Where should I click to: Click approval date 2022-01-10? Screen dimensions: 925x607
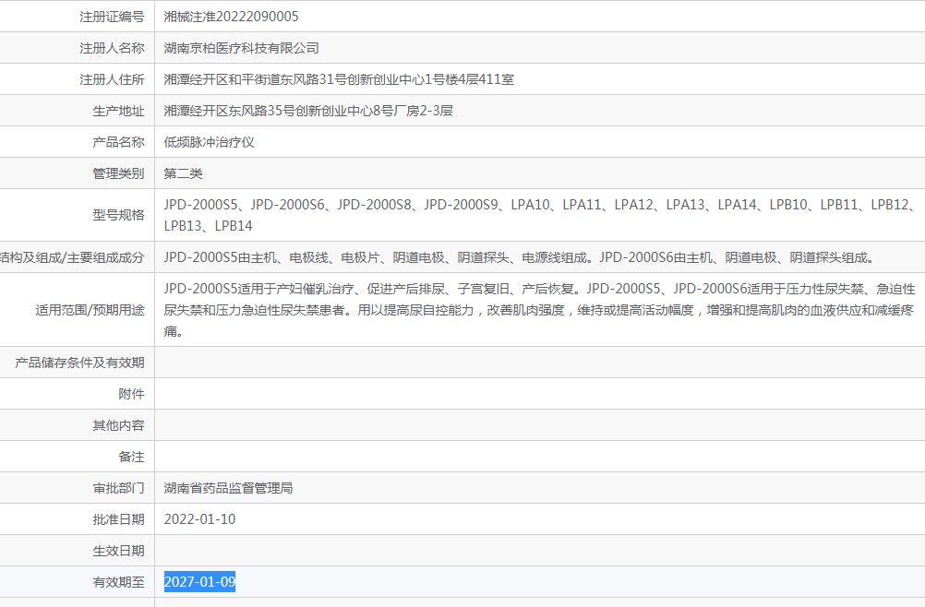(x=199, y=519)
